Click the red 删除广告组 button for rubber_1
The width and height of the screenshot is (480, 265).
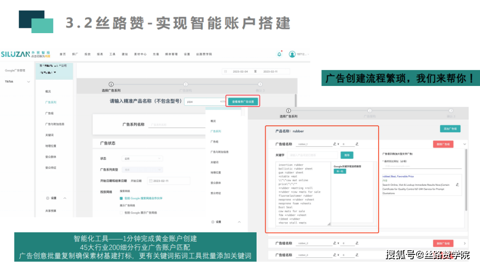coord(443,144)
